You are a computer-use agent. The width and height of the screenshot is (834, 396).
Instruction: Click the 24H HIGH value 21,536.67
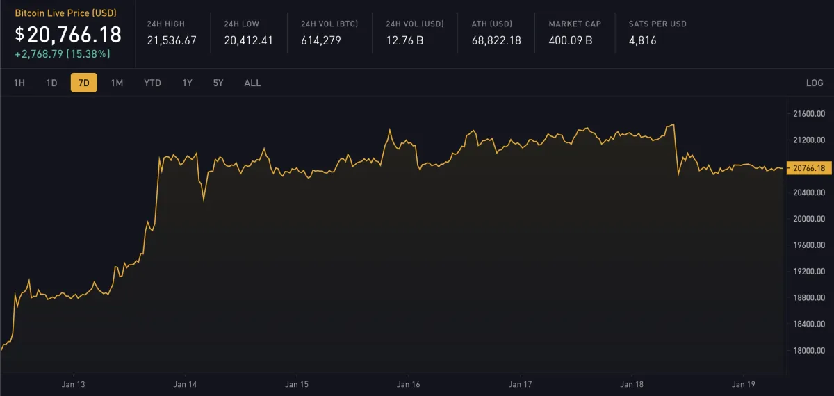172,40
